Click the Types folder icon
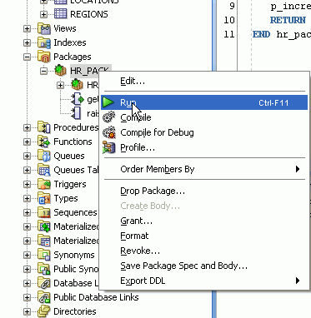The height and width of the screenshot is (318, 311). [x=44, y=198]
